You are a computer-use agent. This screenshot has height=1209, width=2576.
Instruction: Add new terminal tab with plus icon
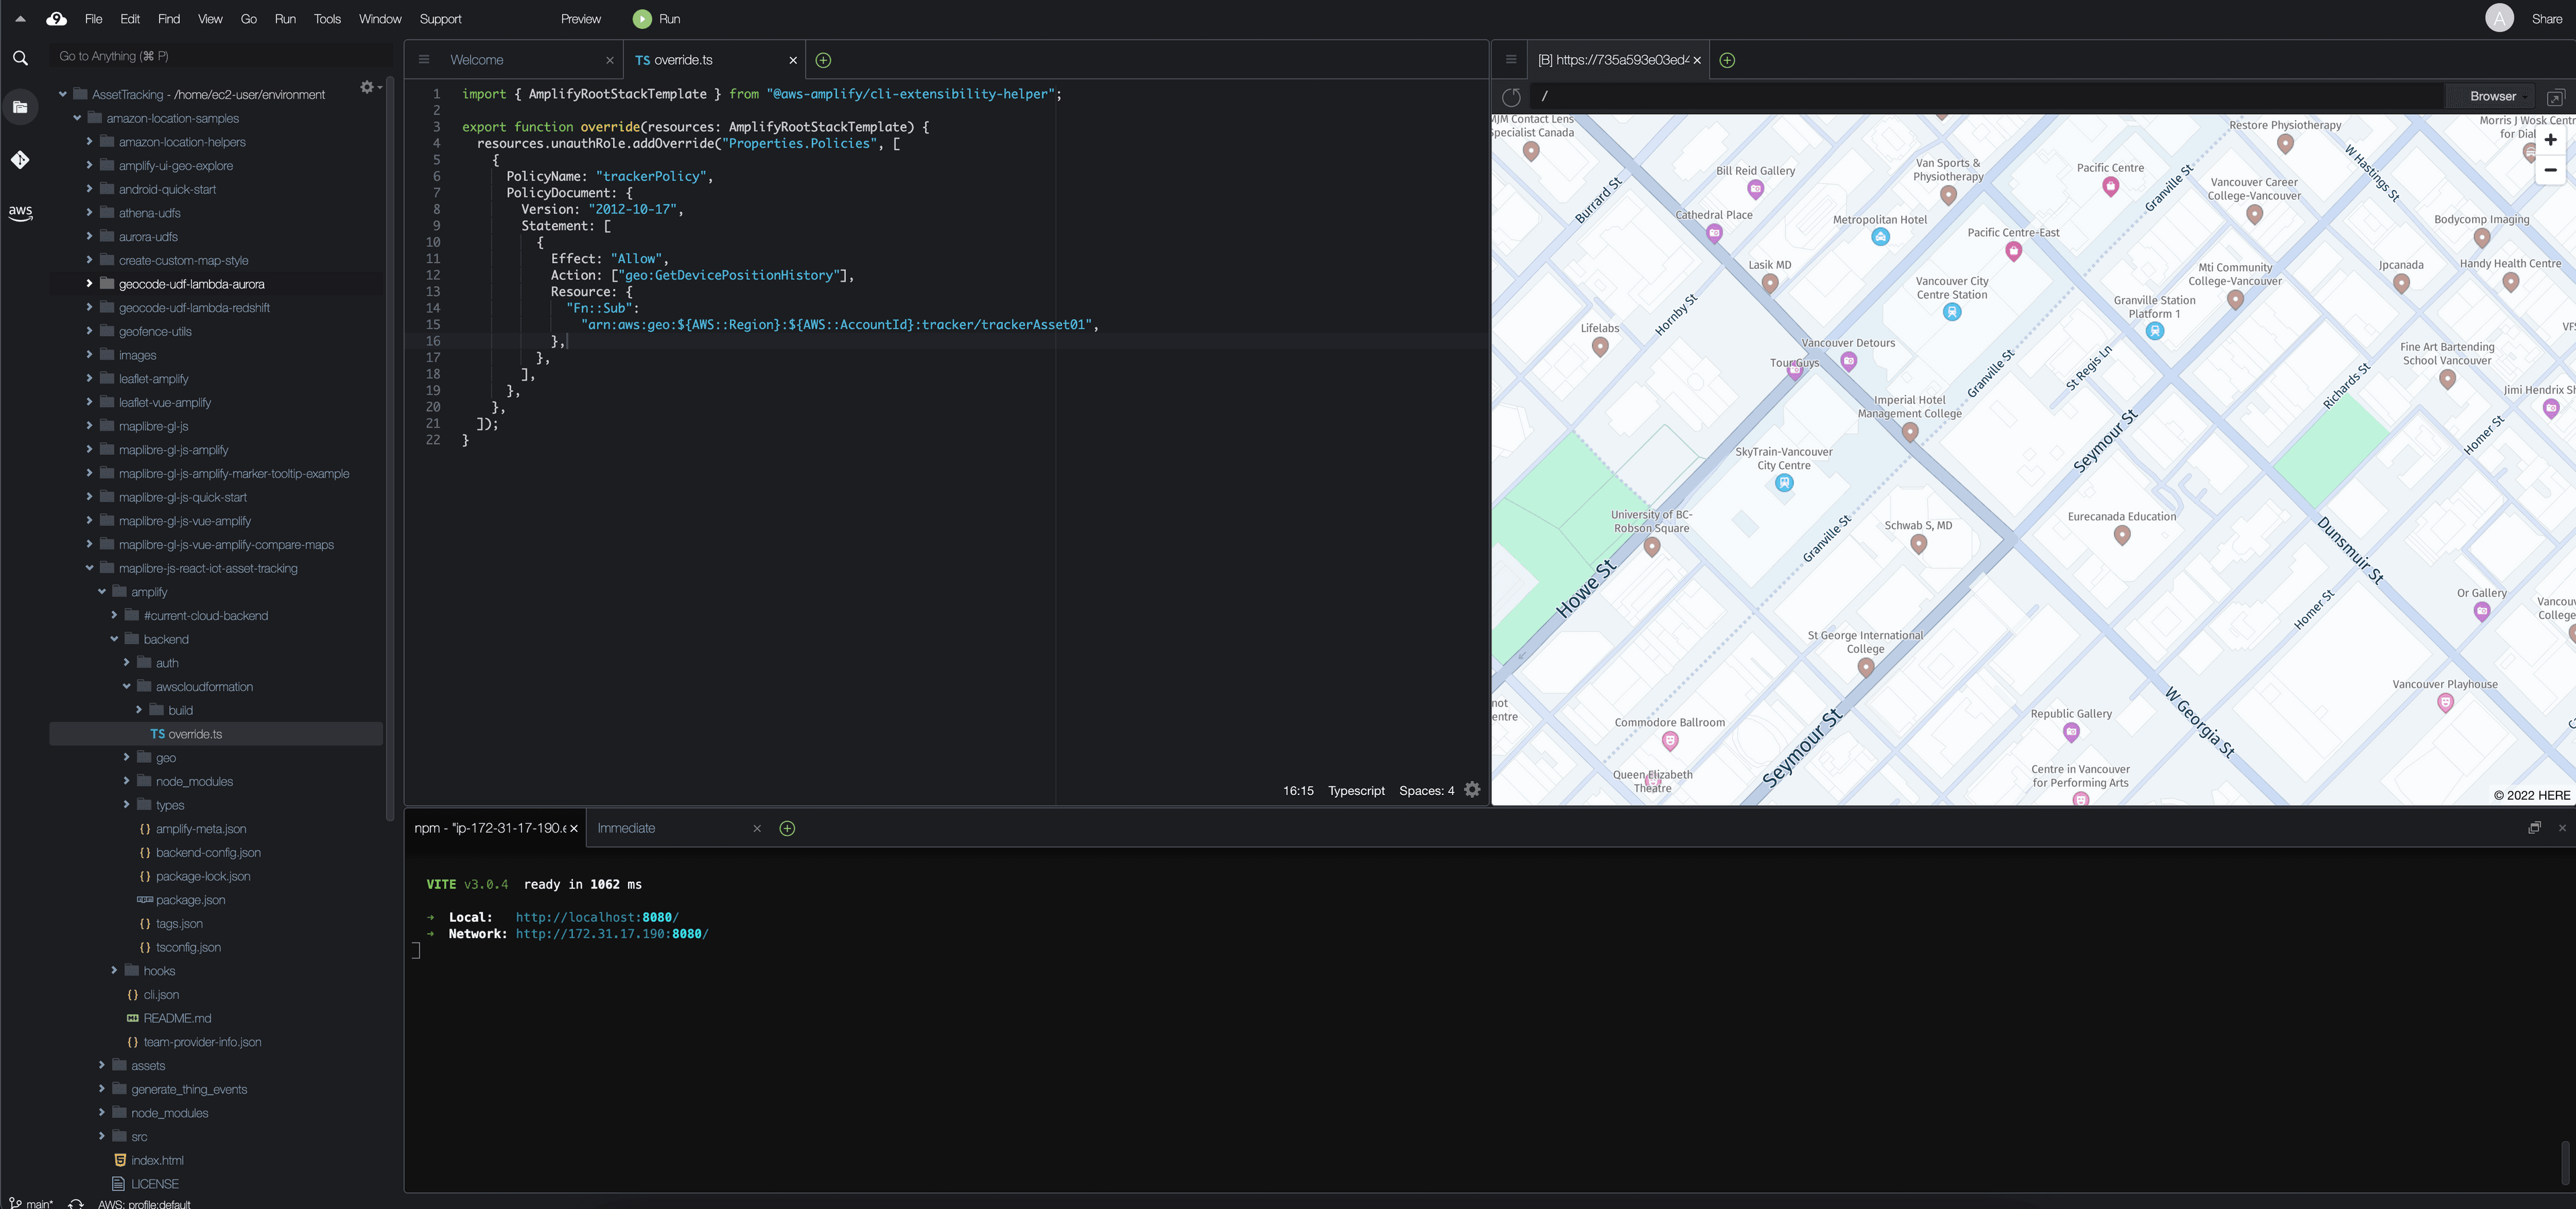787,828
